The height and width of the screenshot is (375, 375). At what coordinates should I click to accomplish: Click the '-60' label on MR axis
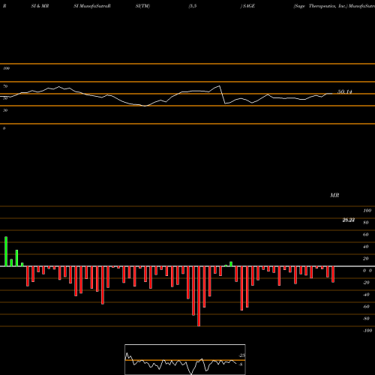[366, 307]
